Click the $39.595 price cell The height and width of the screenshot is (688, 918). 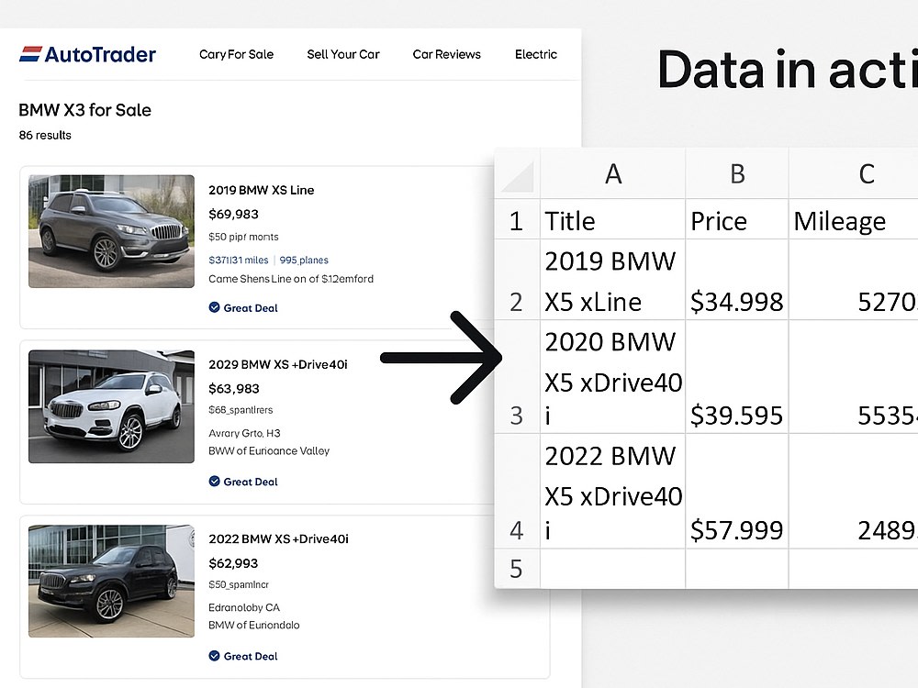(737, 377)
